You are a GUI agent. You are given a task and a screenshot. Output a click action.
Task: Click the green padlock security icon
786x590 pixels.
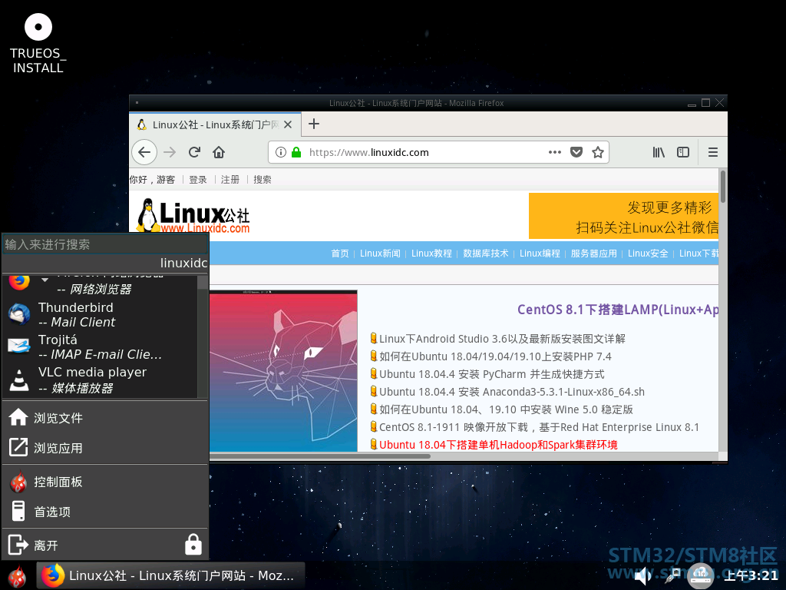point(296,152)
